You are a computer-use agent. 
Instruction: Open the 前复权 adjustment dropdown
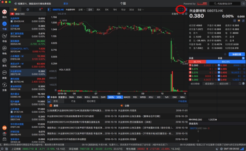click(176, 14)
